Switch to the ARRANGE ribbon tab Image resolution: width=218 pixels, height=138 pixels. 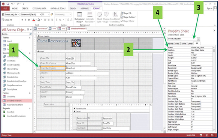tap(85, 9)
